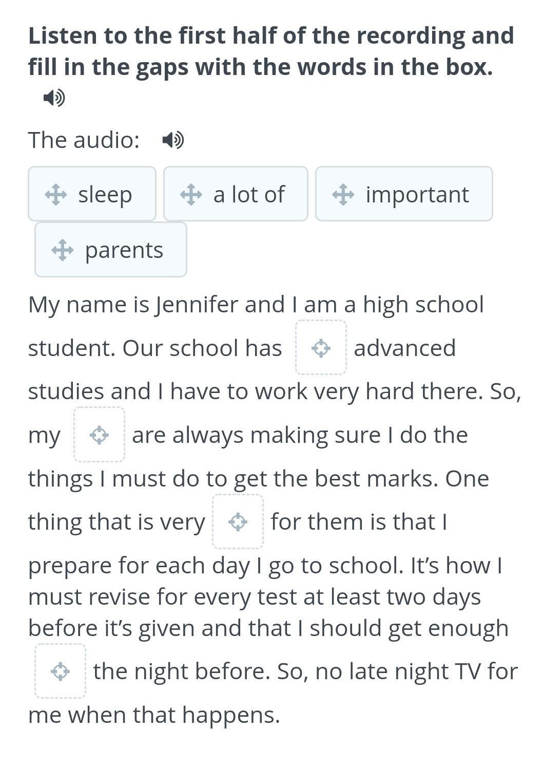544x765 pixels.
Task: Click move handle icon on "a lot of" chip
Action: [191, 195]
